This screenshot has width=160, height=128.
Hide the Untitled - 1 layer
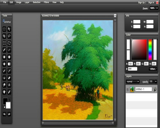[128, 89]
